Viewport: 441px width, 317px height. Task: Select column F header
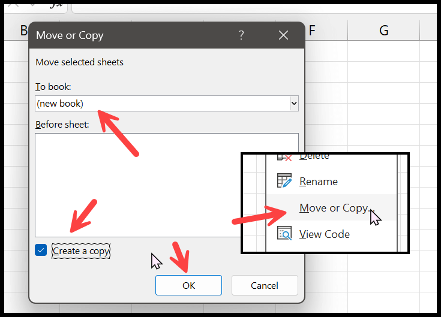(326, 30)
